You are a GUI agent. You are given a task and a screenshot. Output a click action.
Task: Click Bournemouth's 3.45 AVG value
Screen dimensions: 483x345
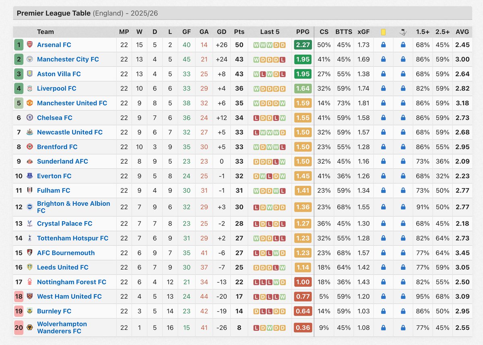tap(462, 253)
